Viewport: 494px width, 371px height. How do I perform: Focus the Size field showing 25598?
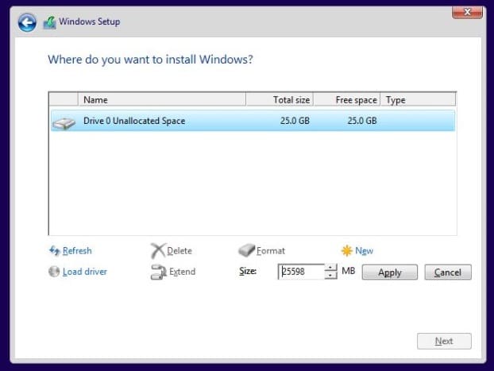pyautogui.click(x=301, y=272)
